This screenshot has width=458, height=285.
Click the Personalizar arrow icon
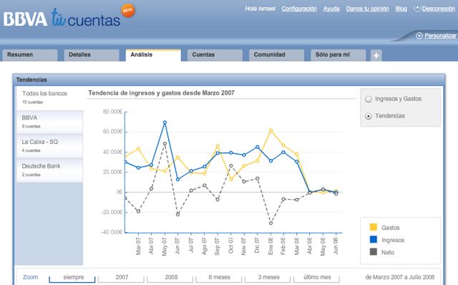(x=419, y=36)
